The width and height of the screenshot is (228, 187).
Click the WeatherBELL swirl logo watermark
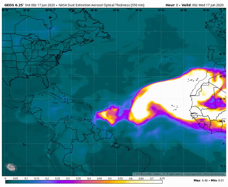(x=11, y=167)
